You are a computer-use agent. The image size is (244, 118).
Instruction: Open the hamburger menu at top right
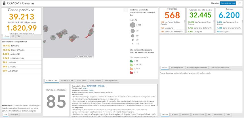pyautogui.click(x=240, y=3)
